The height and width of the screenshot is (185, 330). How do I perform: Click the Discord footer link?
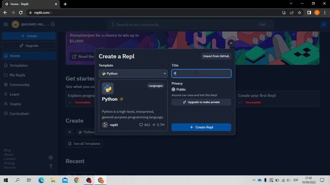tap(9, 168)
